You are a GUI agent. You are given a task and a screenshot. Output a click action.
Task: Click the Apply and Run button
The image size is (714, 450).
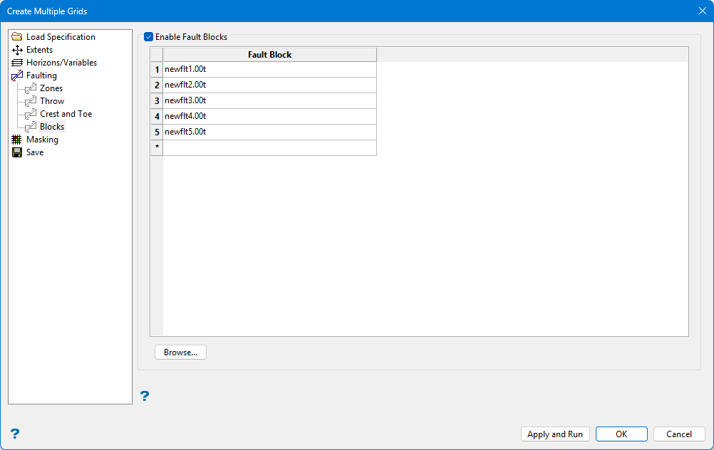coord(555,434)
